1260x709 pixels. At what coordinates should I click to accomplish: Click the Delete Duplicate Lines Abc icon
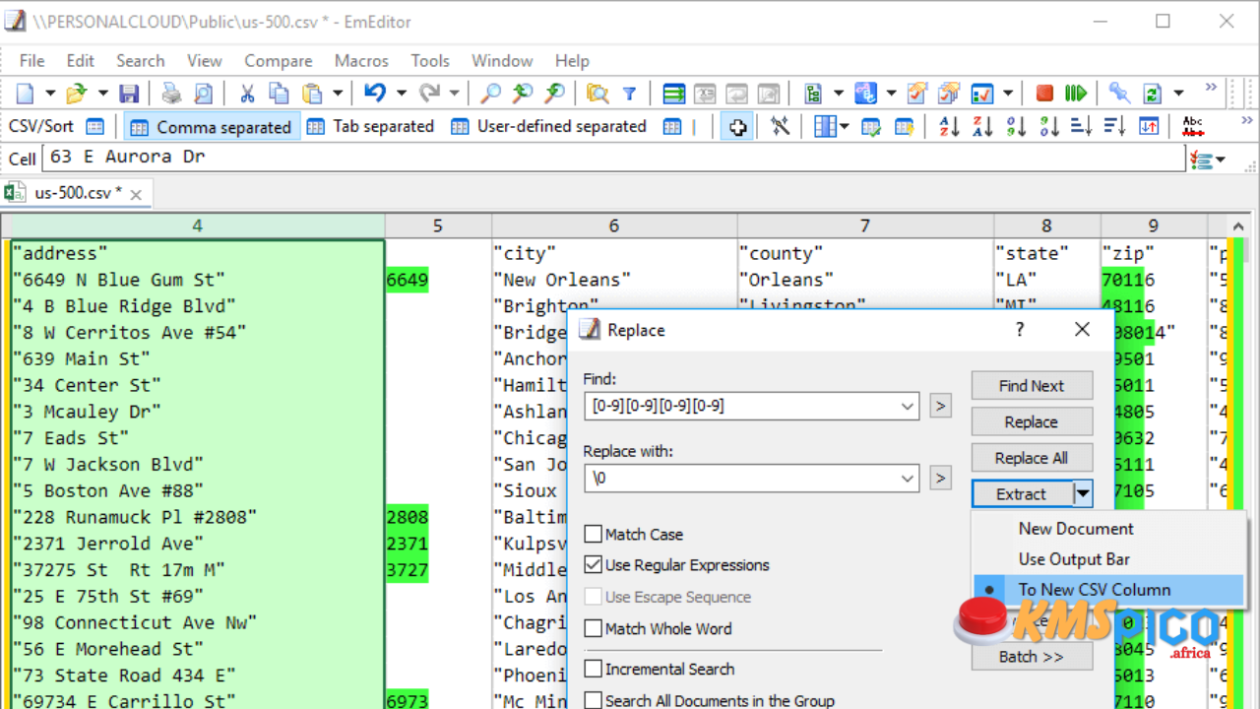pos(1192,126)
